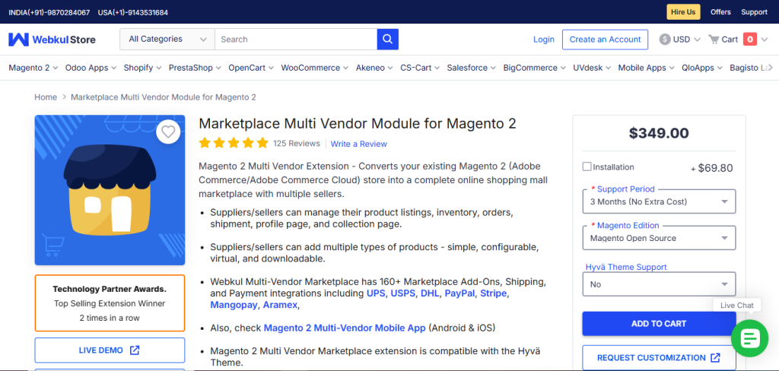Click Write a Review link
Viewport: 779px width, 371px height.
click(x=359, y=144)
